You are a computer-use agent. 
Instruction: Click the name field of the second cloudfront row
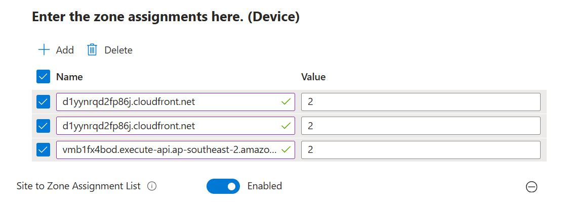(167, 126)
